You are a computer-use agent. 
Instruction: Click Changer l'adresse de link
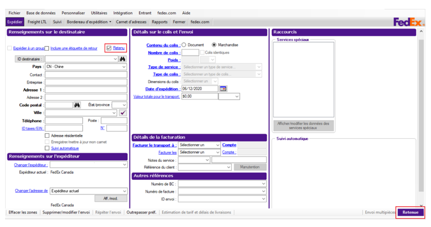[x=32, y=190]
